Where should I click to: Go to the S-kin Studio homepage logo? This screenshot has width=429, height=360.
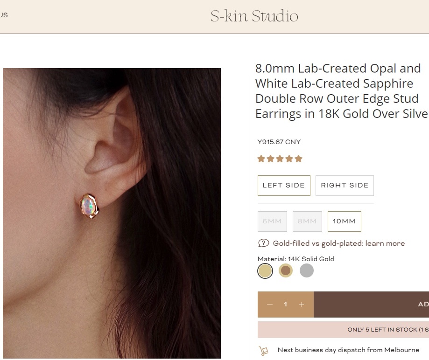coord(254,16)
